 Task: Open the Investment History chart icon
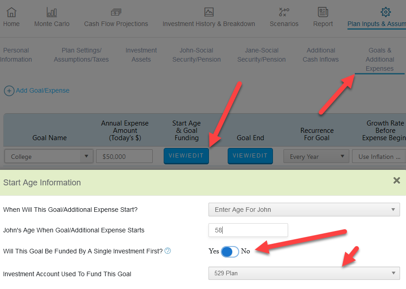[208, 12]
